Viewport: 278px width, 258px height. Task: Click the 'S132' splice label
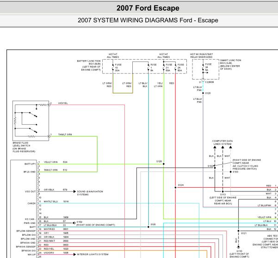(210, 166)
